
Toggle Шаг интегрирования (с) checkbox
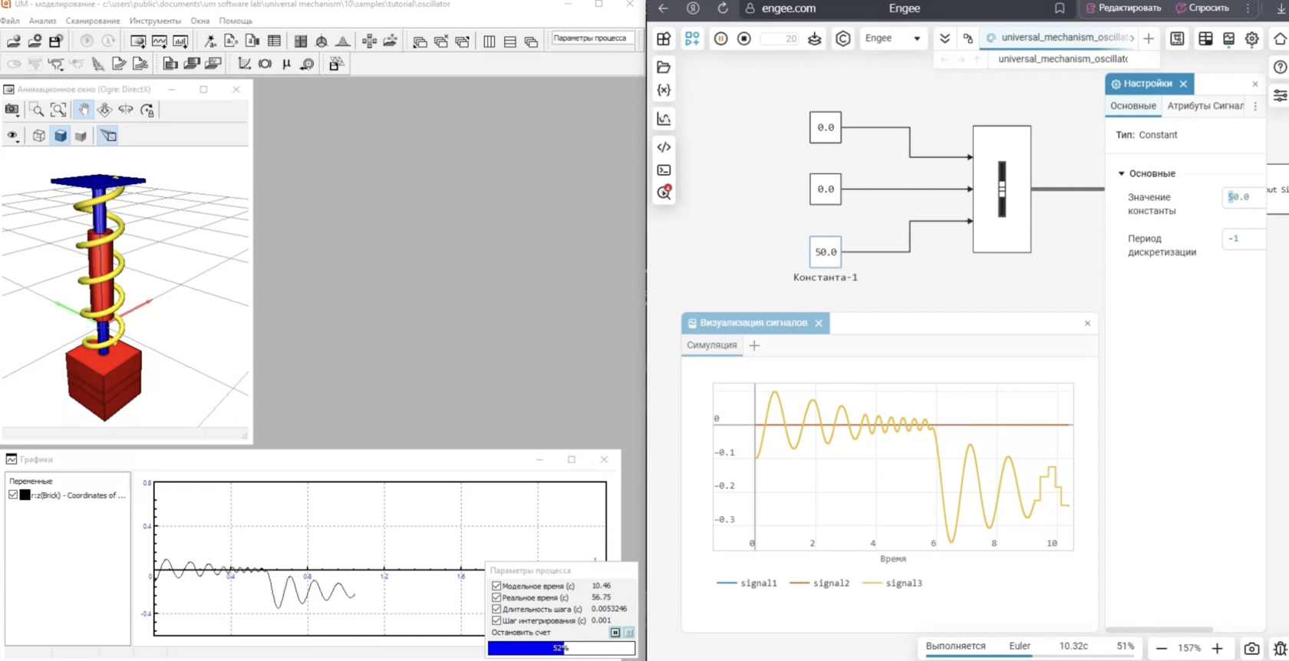click(496, 620)
